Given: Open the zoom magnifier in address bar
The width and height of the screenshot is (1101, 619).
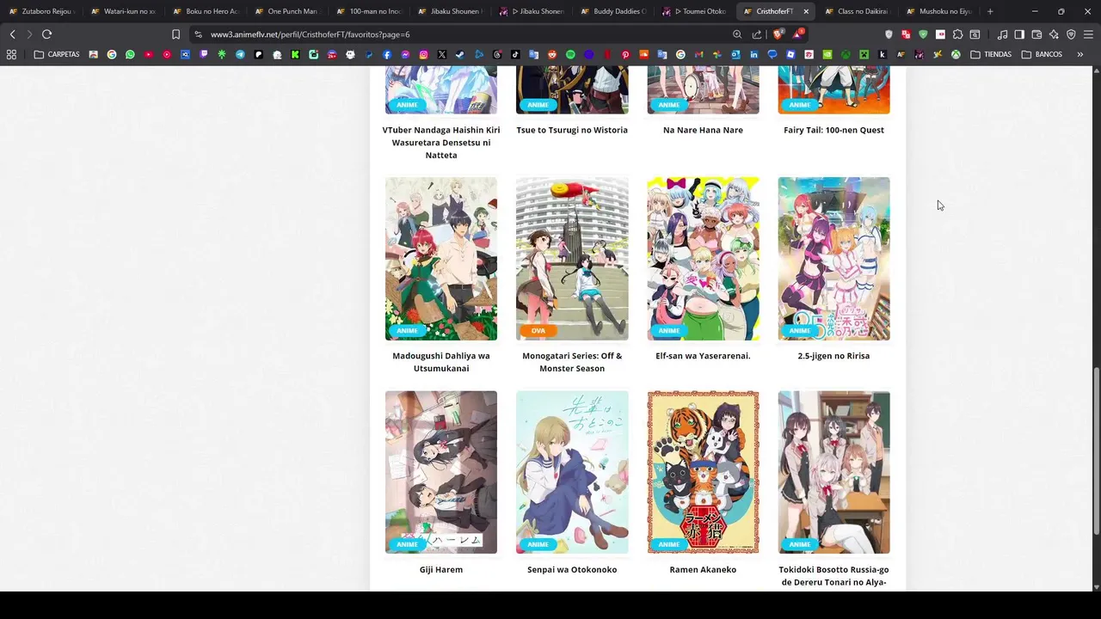Looking at the screenshot, I should (737, 34).
